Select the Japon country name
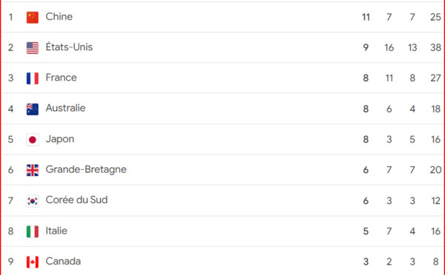445x275 pixels. pyautogui.click(x=60, y=139)
